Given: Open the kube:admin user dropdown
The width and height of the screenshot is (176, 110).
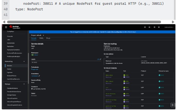Looking at the screenshot, I should tap(169, 27).
